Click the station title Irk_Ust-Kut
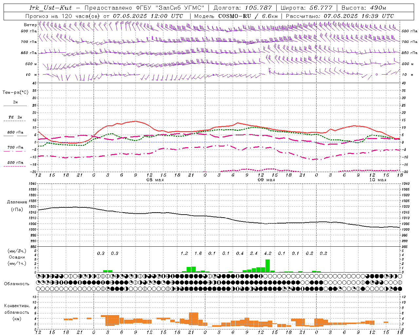Viewport: 419px width, 335px height. tap(50, 8)
